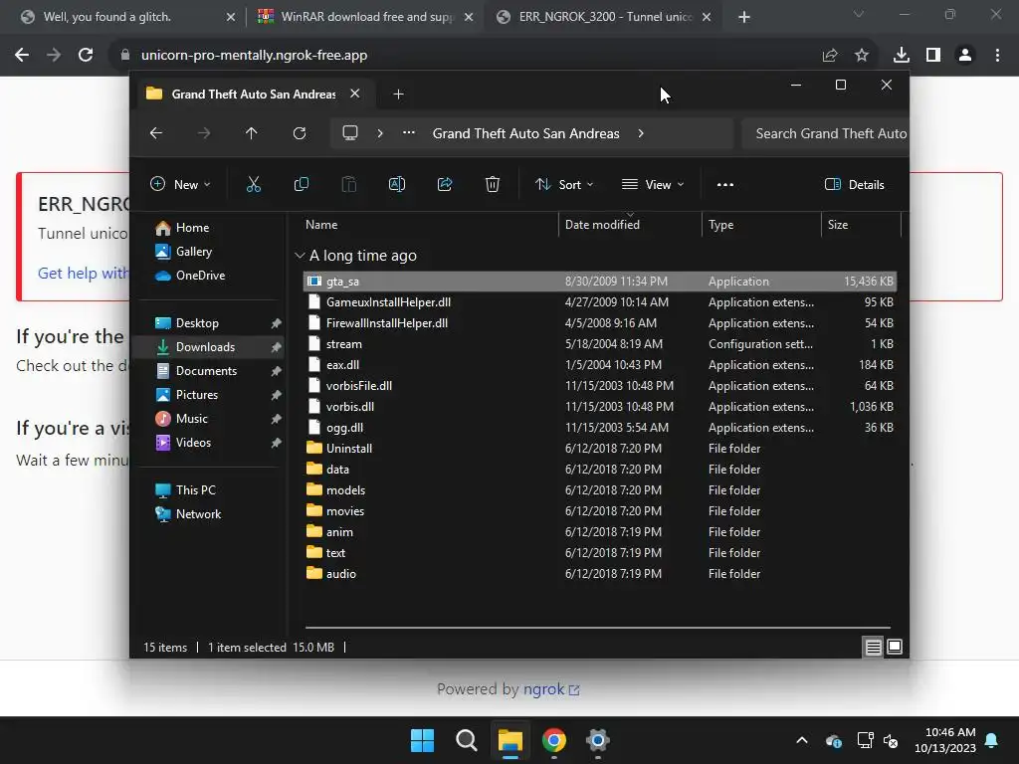This screenshot has height=764, width=1019.
Task: Click the Rename icon in toolbar
Action: [x=396, y=184]
